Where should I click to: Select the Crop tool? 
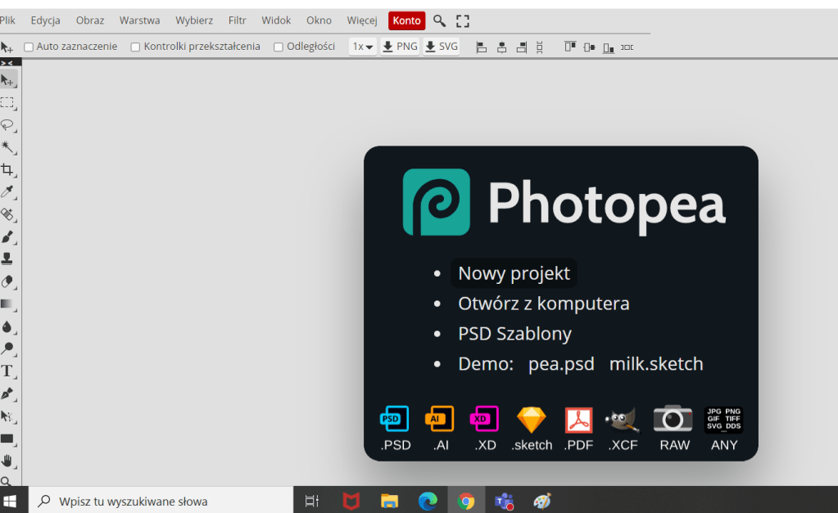[x=7, y=170]
